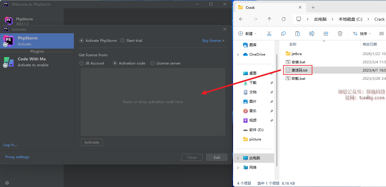
Task: Select the Activate PhpStorm radio option
Action: point(82,41)
